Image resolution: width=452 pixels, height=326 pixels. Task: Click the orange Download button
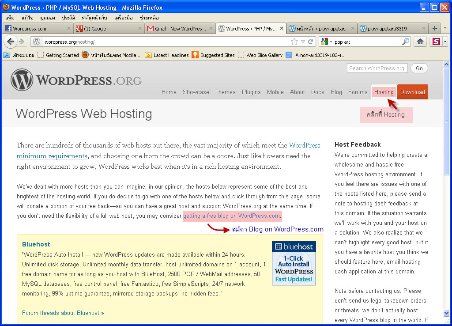pyautogui.click(x=413, y=92)
